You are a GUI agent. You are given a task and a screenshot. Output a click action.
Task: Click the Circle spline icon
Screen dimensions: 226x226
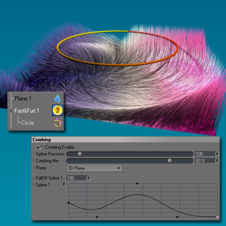pyautogui.click(x=58, y=123)
